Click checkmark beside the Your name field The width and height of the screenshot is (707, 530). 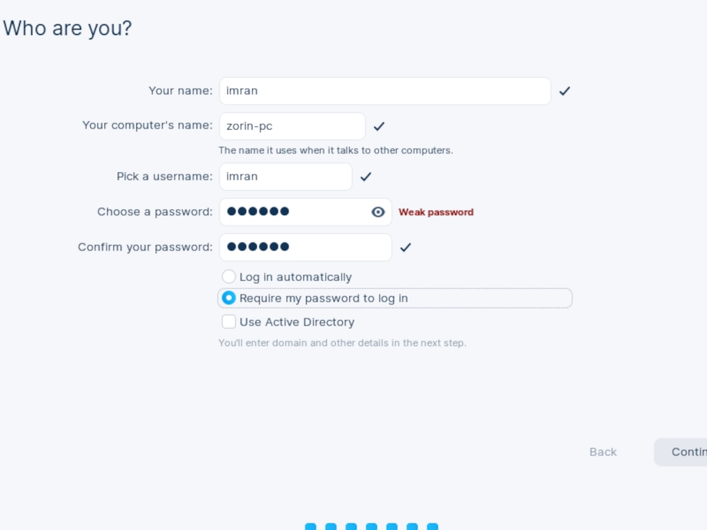[x=564, y=91]
